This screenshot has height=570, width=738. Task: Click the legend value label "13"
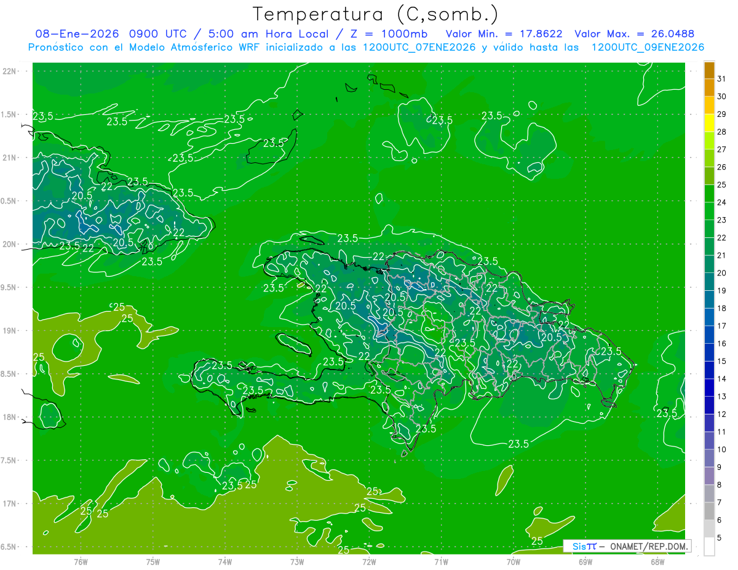(x=722, y=397)
